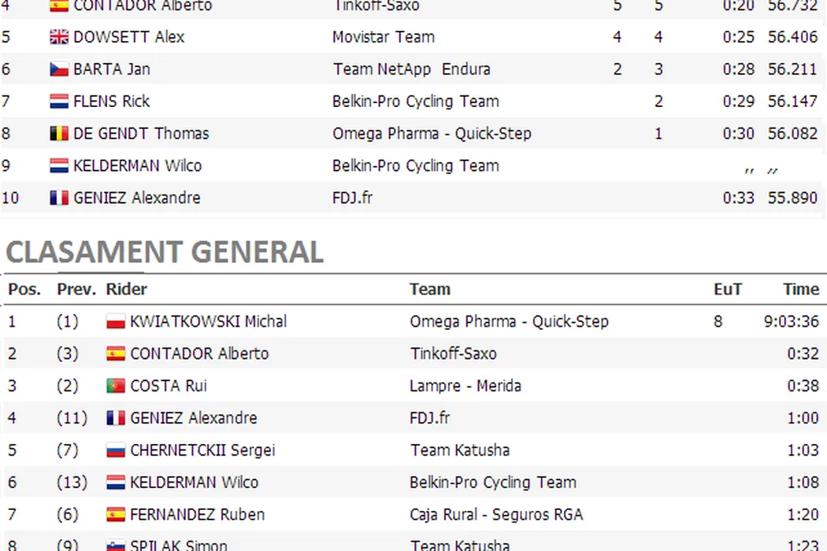Click the Rider column header
This screenshot has width=827, height=551.
tap(126, 289)
